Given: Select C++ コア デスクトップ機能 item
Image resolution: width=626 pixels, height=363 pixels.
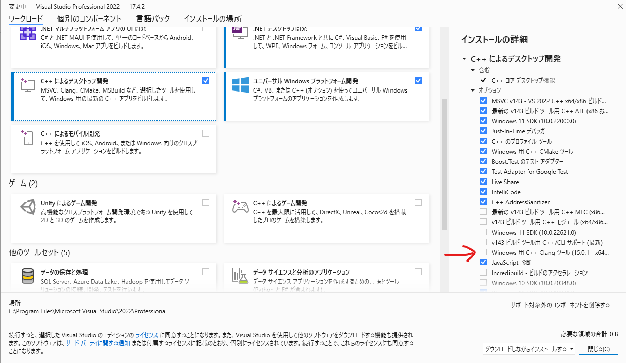Looking at the screenshot, I should tap(523, 80).
